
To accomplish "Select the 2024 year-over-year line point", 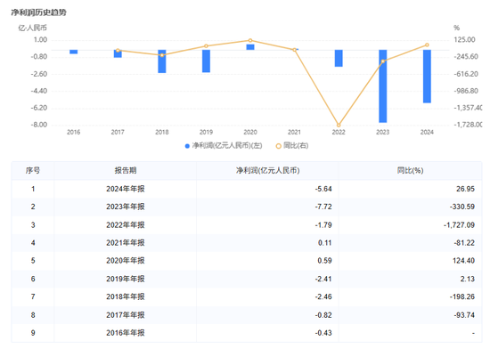I will (x=427, y=45).
